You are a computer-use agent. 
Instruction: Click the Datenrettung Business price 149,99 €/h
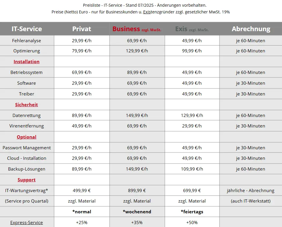pos(137,115)
